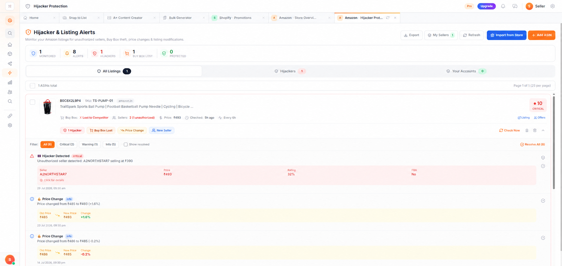Viewport: 562px width, 266px height.
Task: Open the Bulk Generator tab
Action: coord(184,18)
